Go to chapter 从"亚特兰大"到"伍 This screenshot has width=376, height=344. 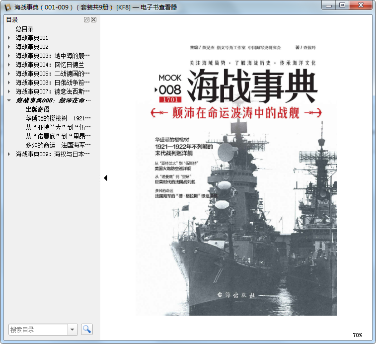tap(58, 127)
